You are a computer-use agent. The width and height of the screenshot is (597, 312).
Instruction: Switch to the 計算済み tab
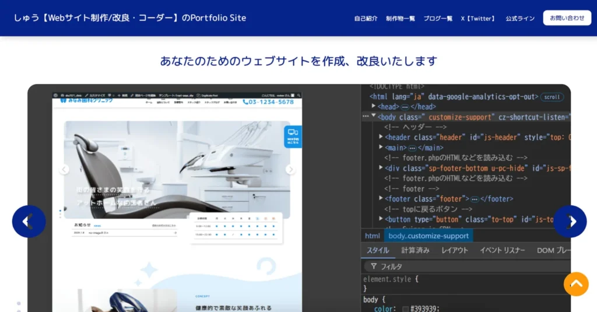click(415, 250)
